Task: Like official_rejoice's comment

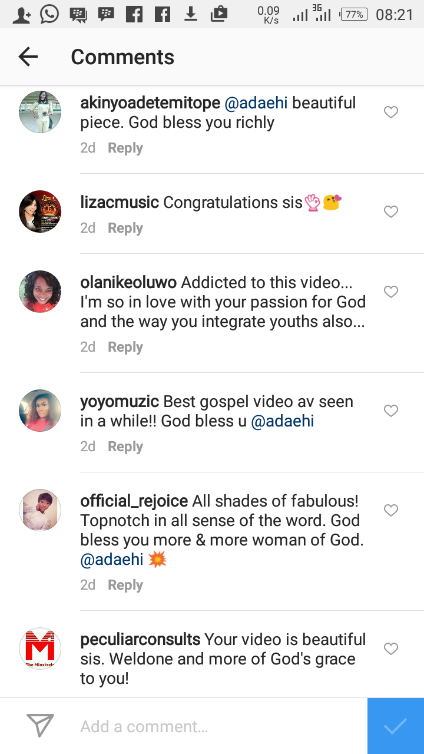Action: (391, 510)
